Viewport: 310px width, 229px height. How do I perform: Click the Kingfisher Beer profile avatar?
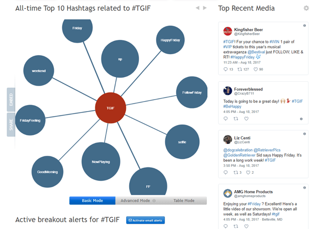click(228, 31)
